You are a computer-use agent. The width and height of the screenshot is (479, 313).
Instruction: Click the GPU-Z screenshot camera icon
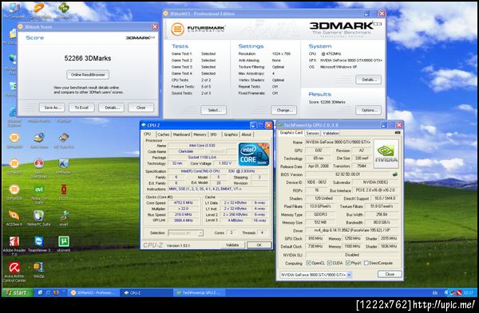(x=397, y=132)
